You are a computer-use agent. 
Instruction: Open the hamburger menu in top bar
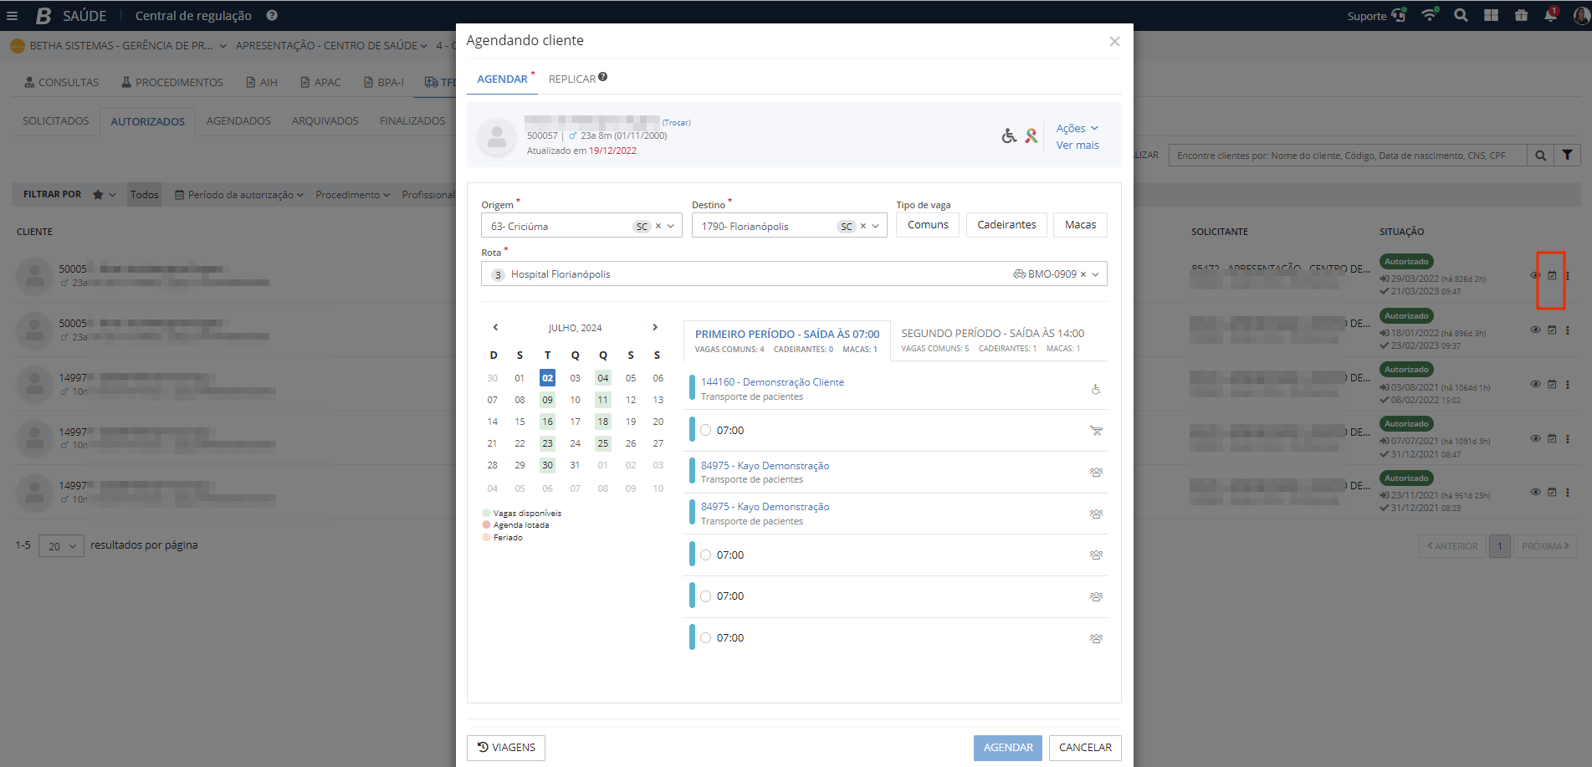(12, 16)
